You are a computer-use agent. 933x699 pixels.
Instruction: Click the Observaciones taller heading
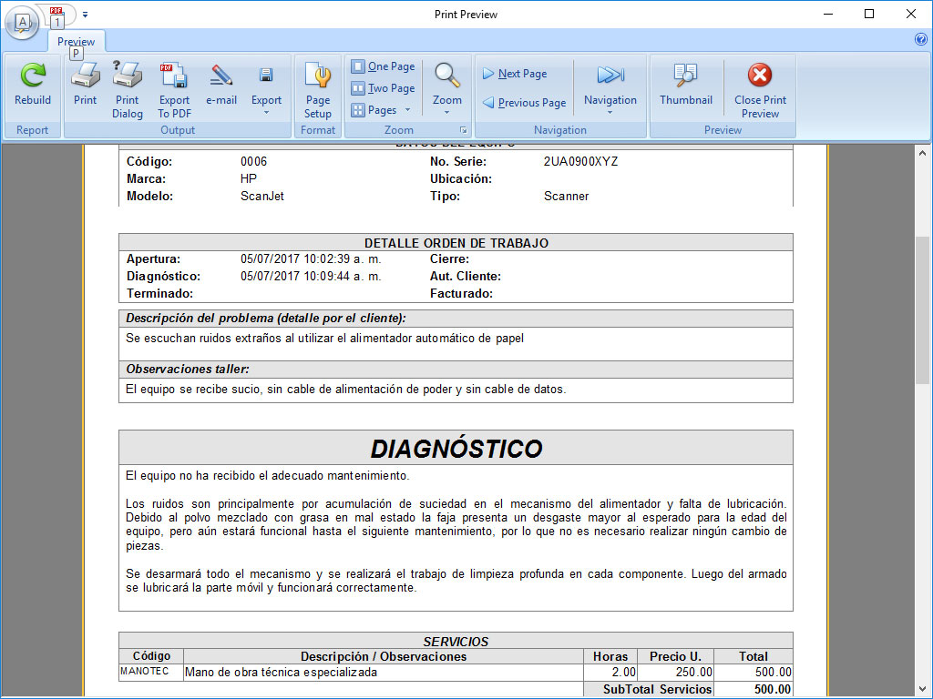coord(188,370)
